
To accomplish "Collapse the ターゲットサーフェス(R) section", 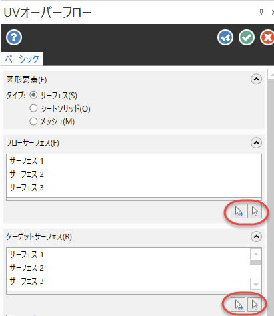I will tap(256, 237).
